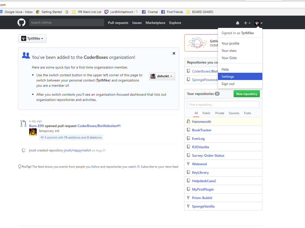The width and height of the screenshot is (305, 228).
Task: Open the Hammeroth repository
Action: pos(202,122)
